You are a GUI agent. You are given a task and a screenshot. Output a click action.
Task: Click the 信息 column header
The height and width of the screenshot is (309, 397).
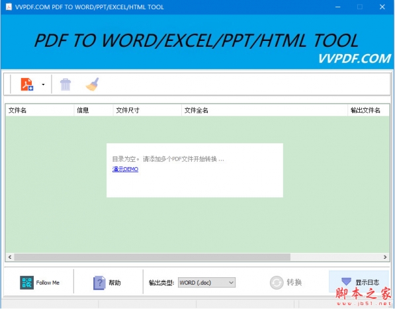[x=93, y=110]
